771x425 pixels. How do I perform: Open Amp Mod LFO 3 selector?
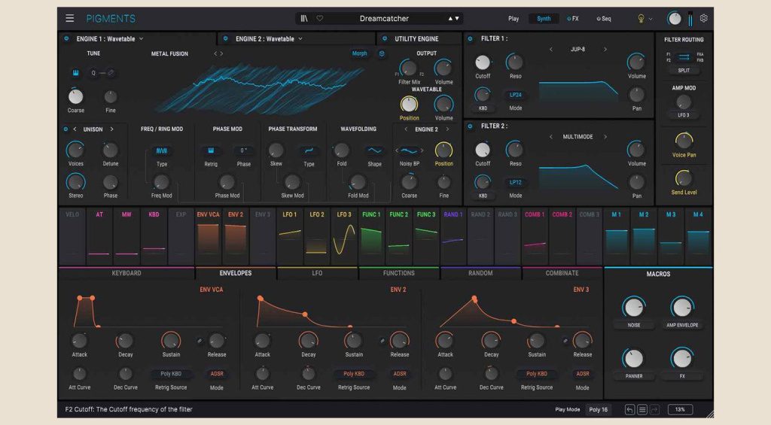coord(684,115)
